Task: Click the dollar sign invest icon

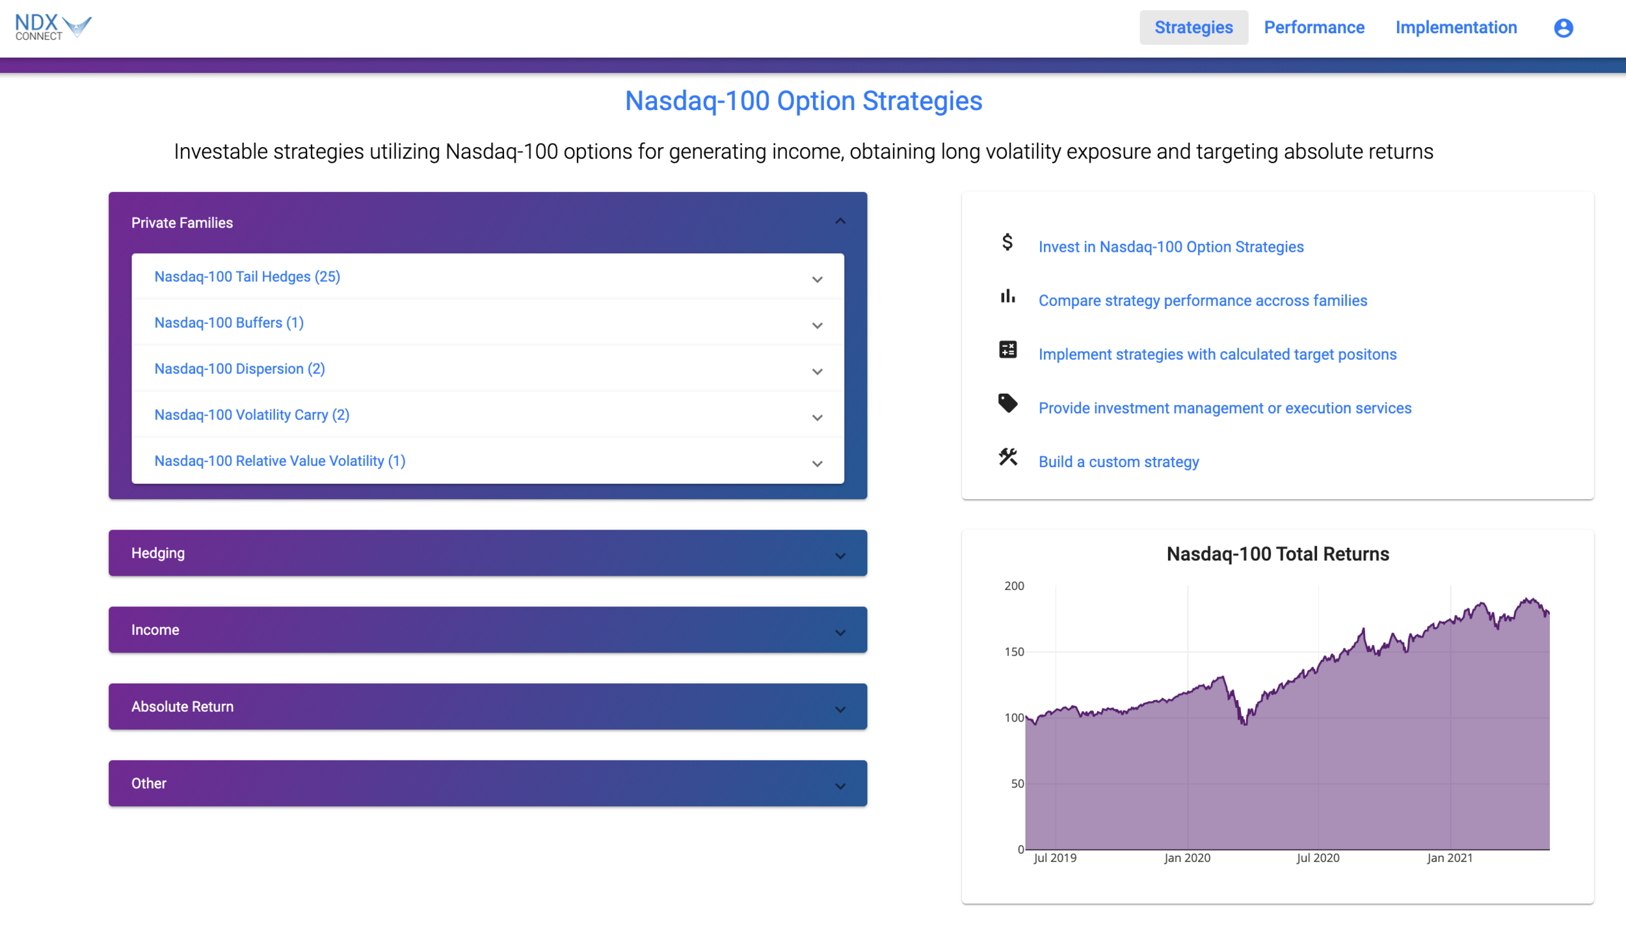Action: point(1007,243)
